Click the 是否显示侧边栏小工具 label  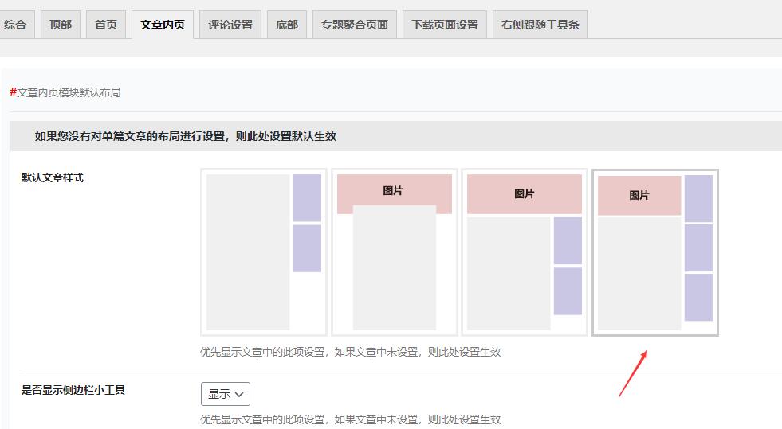click(x=73, y=390)
